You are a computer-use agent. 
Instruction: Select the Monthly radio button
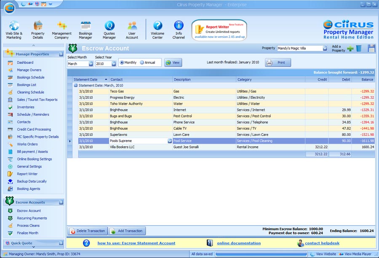coord(122,63)
